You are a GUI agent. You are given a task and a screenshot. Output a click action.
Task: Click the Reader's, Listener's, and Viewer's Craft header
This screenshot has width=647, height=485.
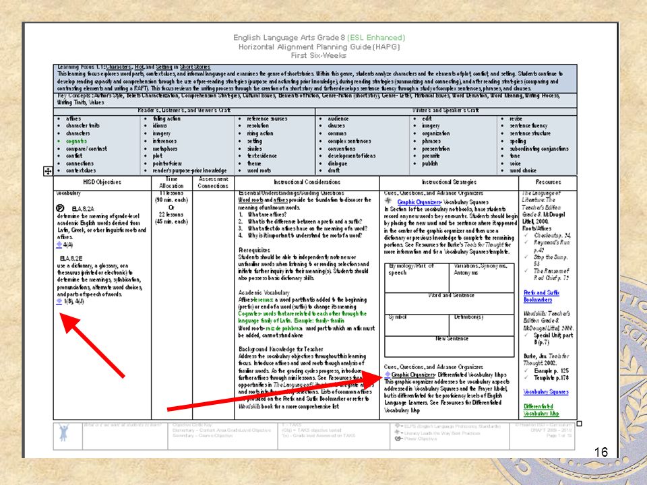[x=184, y=110]
